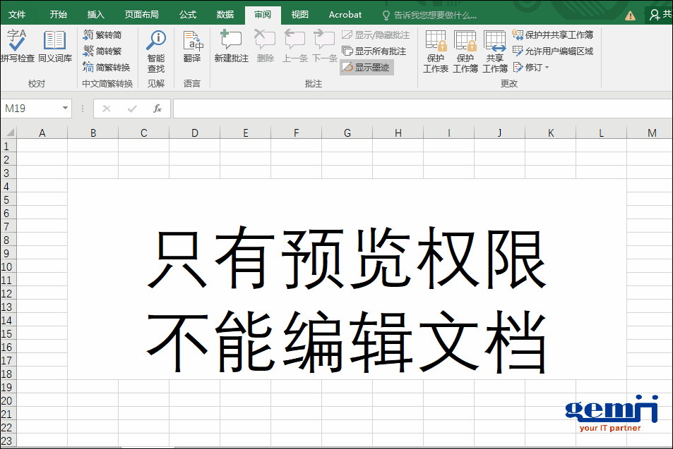The image size is (673, 449).
Task: Click the Tell Me search box
Action: [x=434, y=14]
